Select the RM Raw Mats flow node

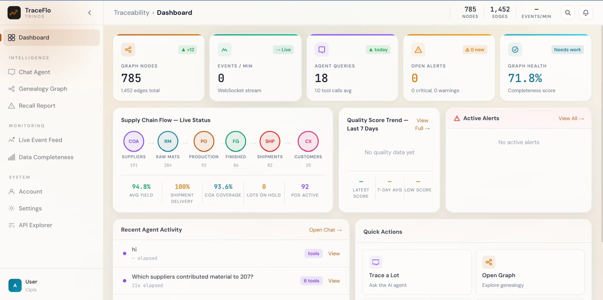pyautogui.click(x=168, y=141)
